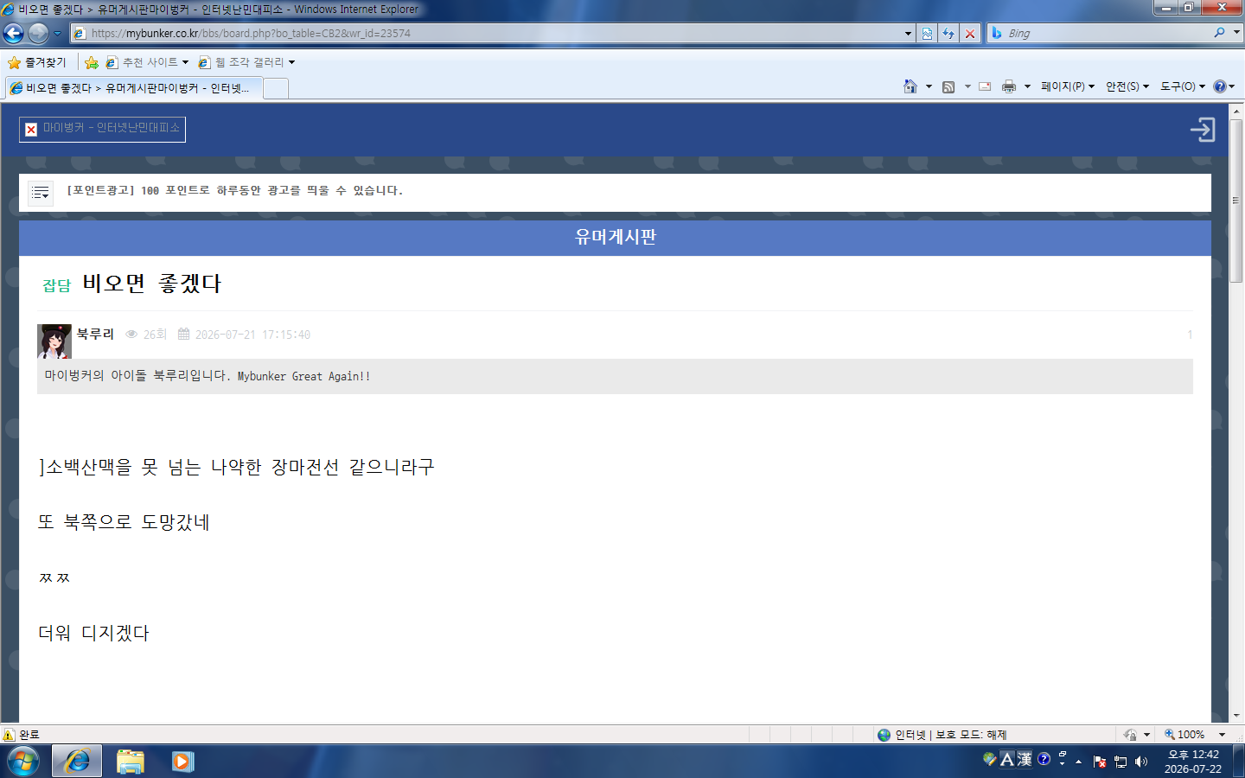
Task: Open Windows Explorer from the taskbar
Action: pos(131,762)
